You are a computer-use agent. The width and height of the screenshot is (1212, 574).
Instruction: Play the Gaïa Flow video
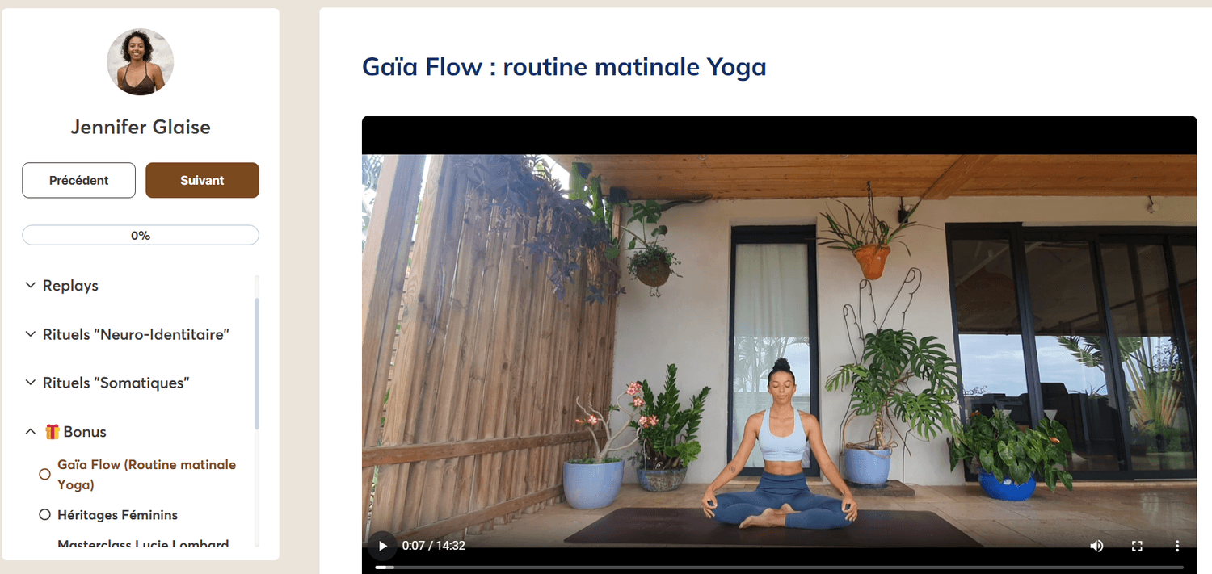(x=383, y=546)
